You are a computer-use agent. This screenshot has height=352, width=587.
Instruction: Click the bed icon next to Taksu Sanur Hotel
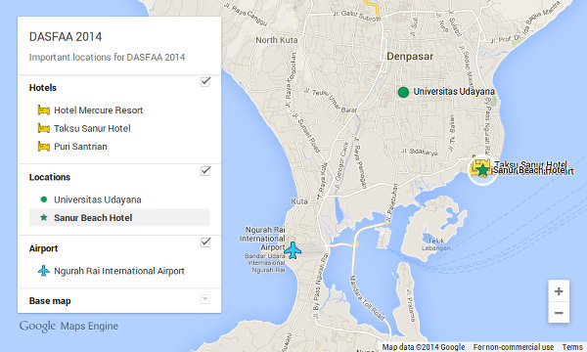[x=44, y=128]
